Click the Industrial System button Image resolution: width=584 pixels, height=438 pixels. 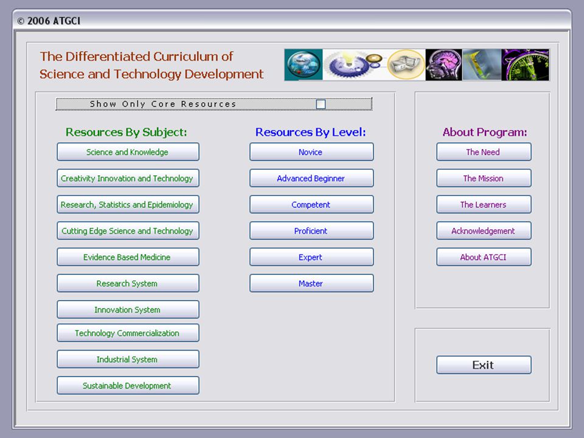coord(128,359)
